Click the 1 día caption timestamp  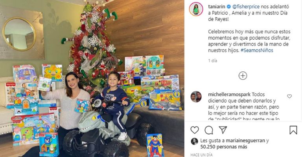(x=213, y=61)
